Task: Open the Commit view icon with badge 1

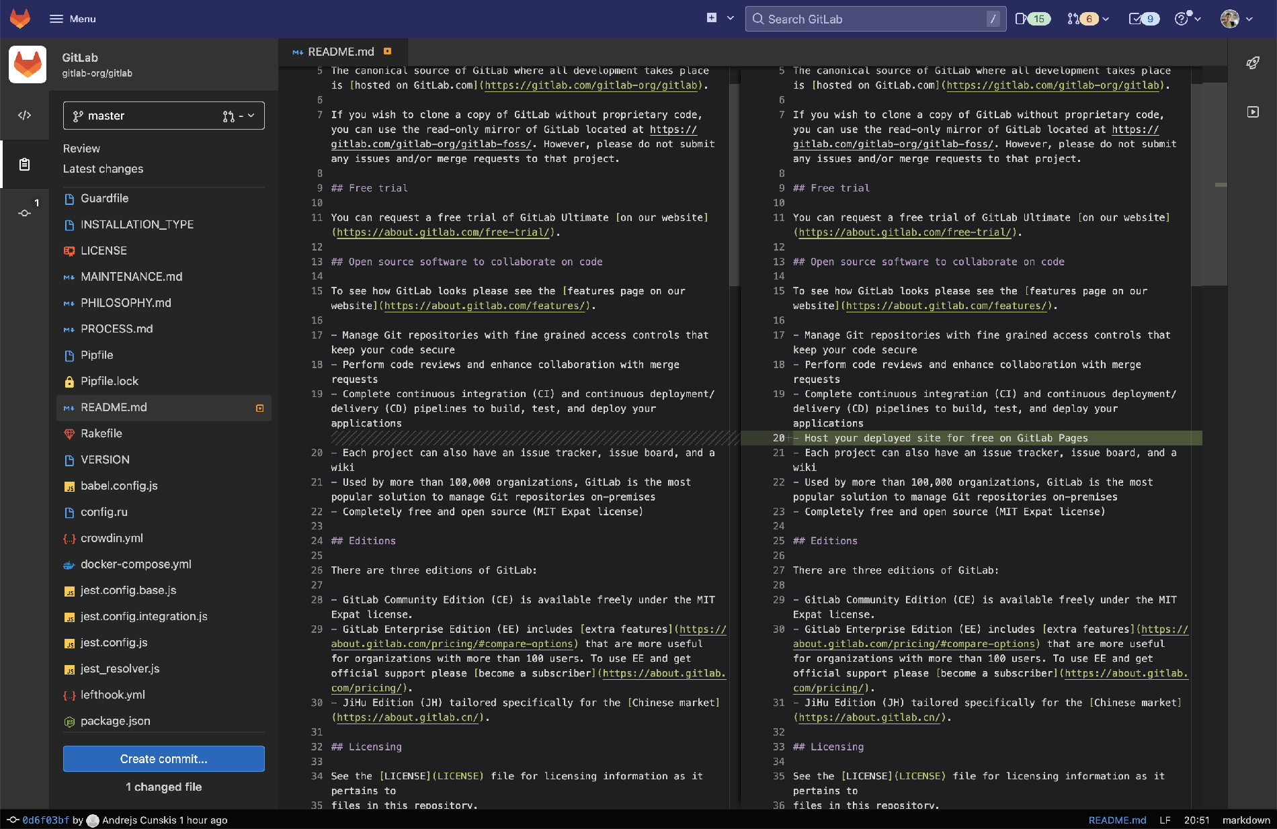Action: [24, 212]
